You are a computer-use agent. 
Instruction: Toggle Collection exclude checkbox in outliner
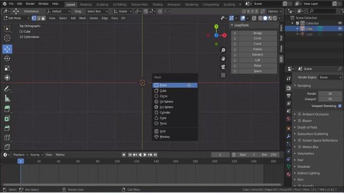click(x=297, y=23)
